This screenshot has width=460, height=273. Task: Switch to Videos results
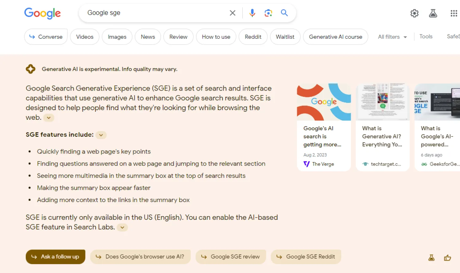pyautogui.click(x=85, y=37)
